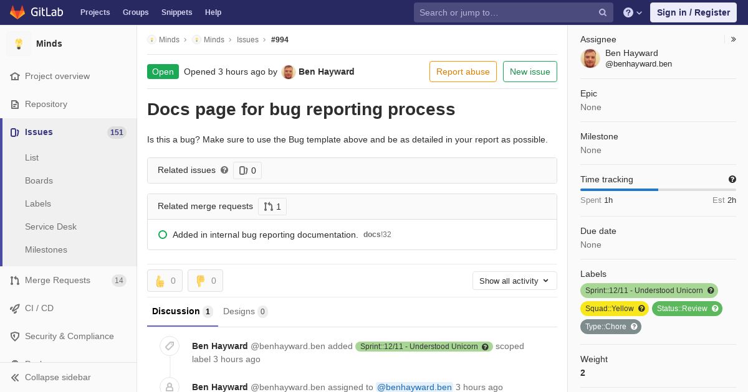Click the Merge Requests count badge 14

(x=118, y=281)
